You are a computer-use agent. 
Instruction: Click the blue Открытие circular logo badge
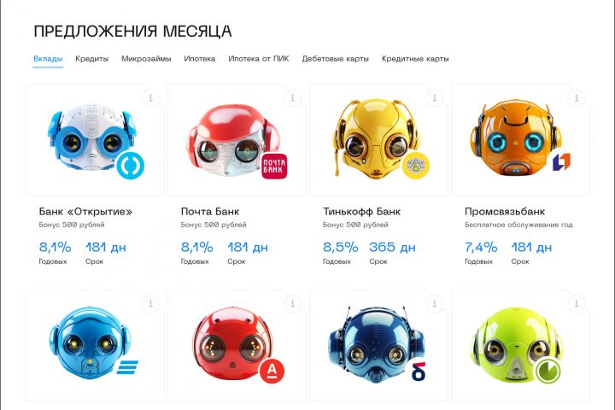(130, 166)
